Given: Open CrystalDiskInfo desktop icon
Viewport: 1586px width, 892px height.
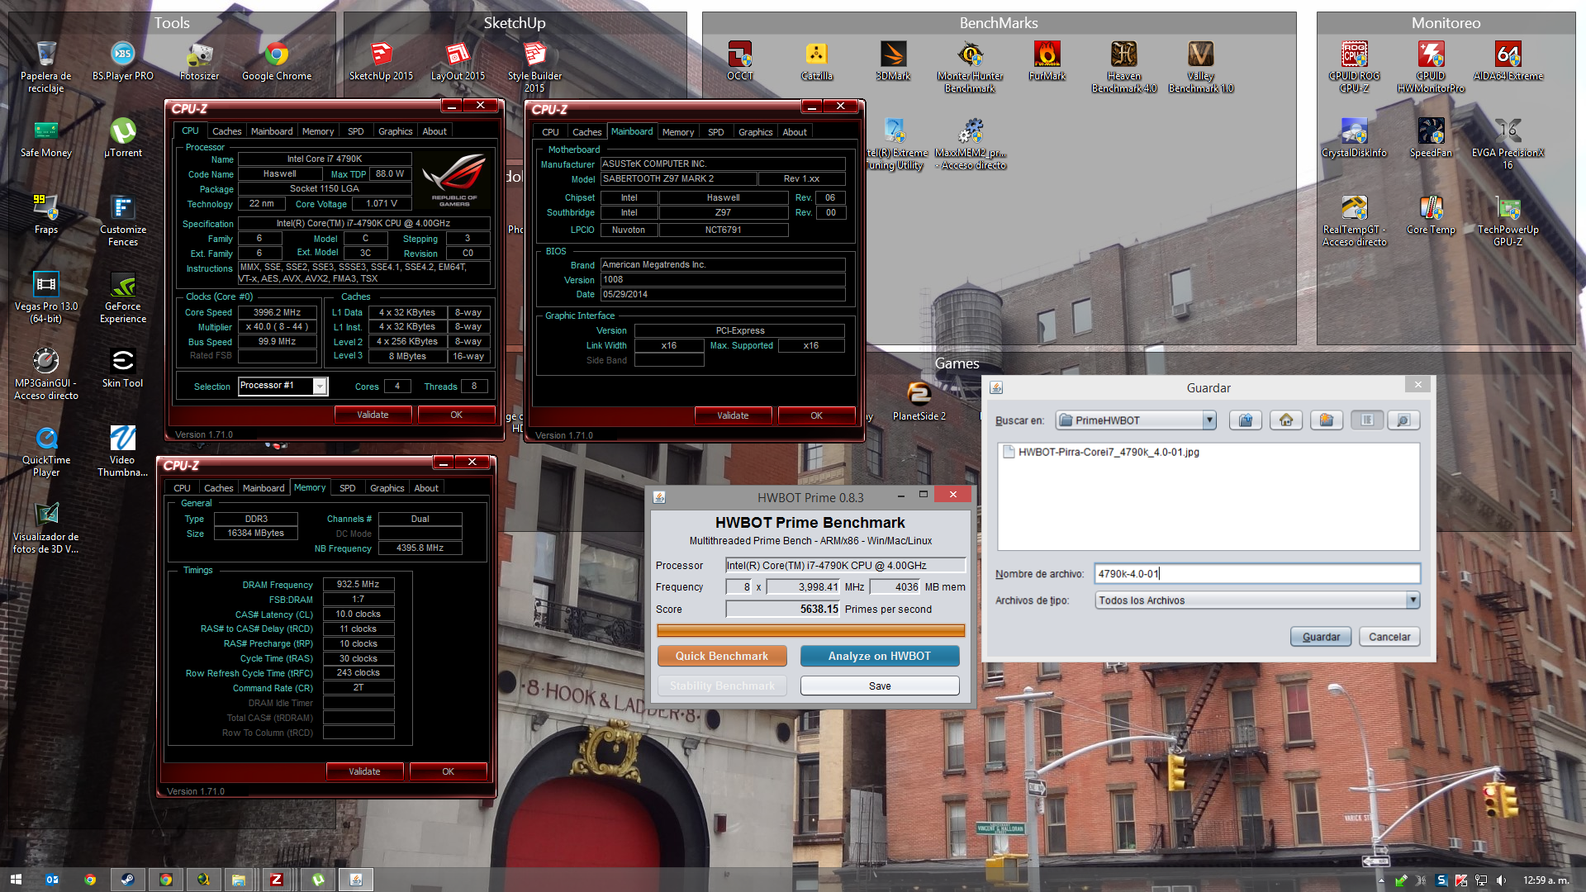Looking at the screenshot, I should pos(1354,139).
